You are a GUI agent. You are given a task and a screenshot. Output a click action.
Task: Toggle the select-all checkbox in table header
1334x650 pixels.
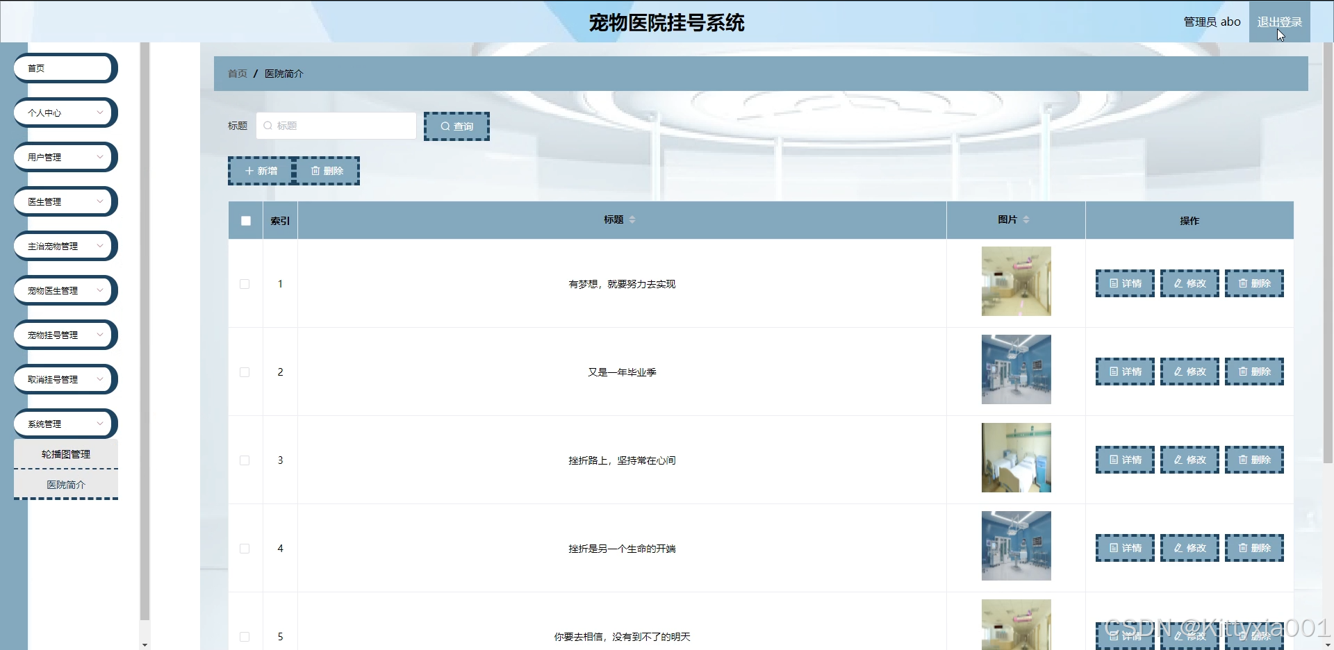pyautogui.click(x=246, y=221)
